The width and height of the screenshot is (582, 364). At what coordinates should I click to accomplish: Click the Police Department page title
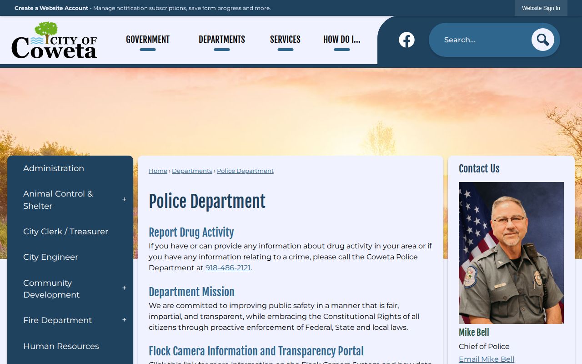207,202
